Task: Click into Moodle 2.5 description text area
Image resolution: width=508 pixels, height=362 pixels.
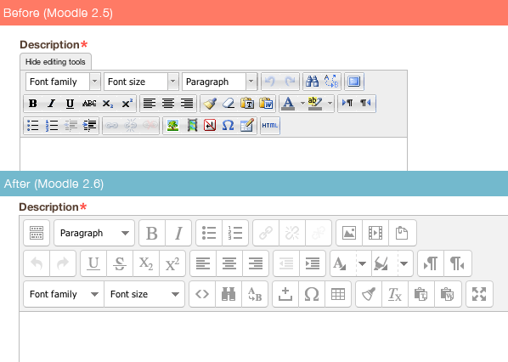Action: 213,154
